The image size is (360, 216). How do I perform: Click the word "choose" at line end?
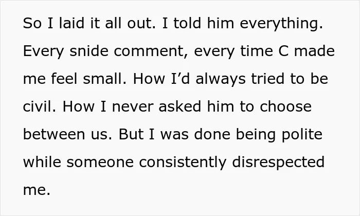click(x=285, y=106)
